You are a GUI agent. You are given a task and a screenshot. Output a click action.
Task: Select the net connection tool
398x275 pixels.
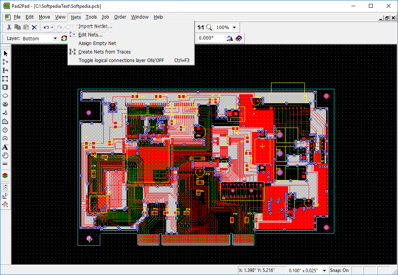[x=5, y=70]
